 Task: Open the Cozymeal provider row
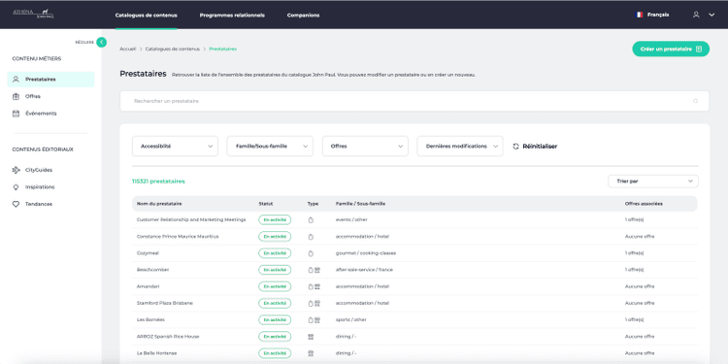pos(414,253)
